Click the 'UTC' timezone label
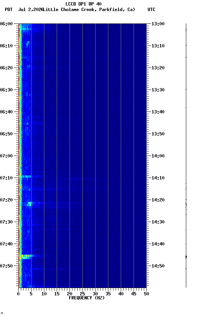202x317 pixels. (151, 10)
